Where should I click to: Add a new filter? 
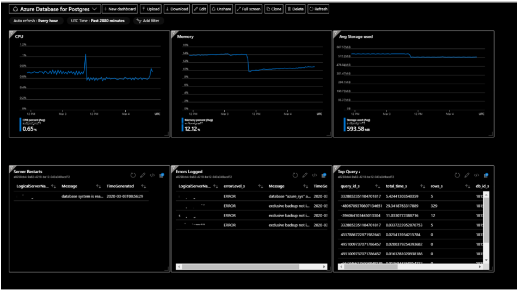(147, 21)
